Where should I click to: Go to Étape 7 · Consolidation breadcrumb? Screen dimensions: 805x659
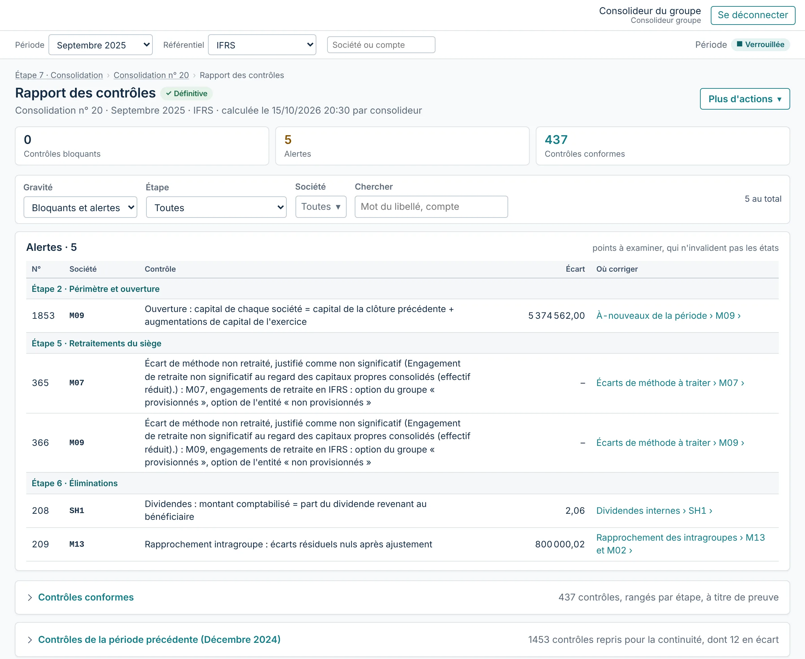[59, 75]
